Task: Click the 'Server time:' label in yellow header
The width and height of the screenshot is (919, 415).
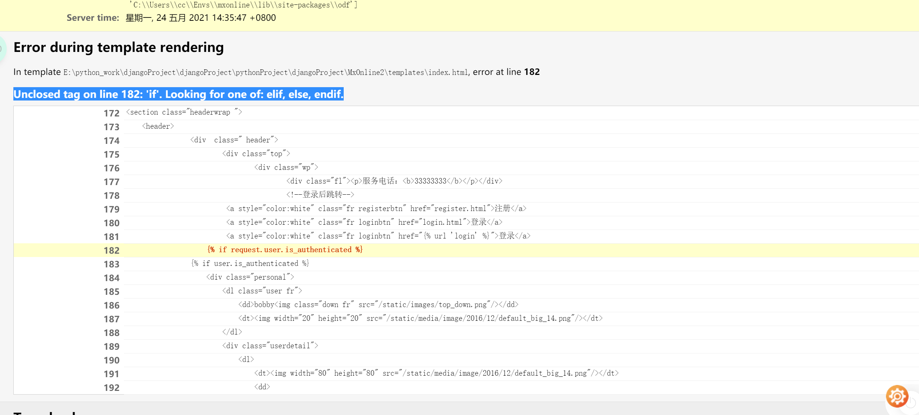Action: [x=92, y=17]
